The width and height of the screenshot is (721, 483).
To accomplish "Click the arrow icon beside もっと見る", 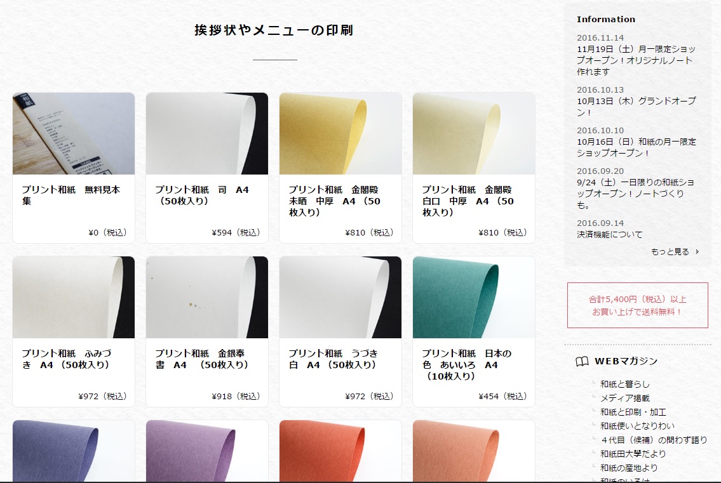I will (x=697, y=252).
